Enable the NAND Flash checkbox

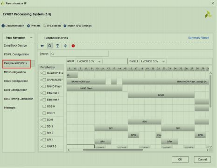[44, 86]
